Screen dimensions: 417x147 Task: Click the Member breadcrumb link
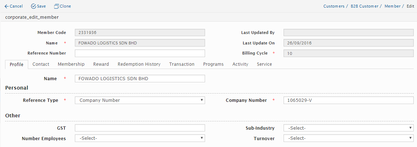pos(392,6)
